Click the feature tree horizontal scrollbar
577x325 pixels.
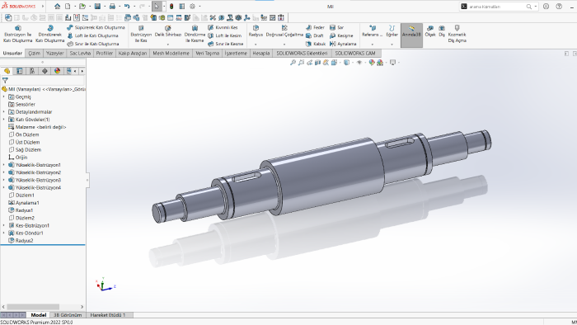point(33,307)
